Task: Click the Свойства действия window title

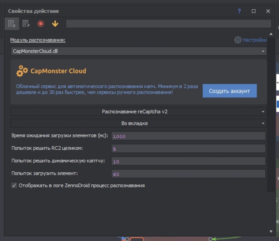Action: pos(33,11)
